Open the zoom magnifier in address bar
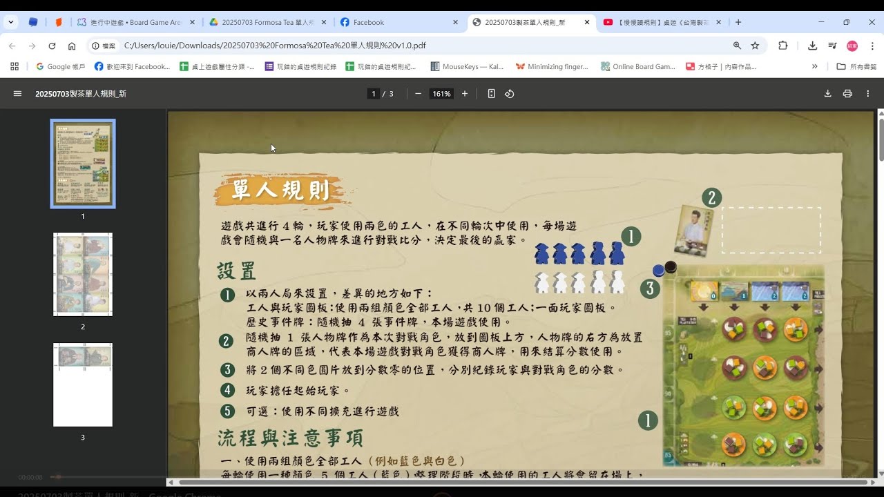 click(x=737, y=46)
